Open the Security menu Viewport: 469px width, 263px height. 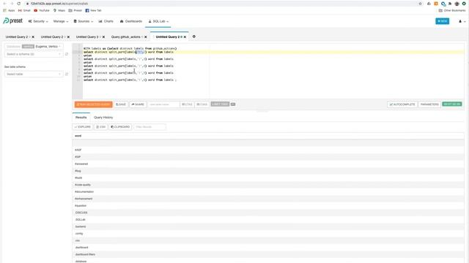tap(38, 21)
